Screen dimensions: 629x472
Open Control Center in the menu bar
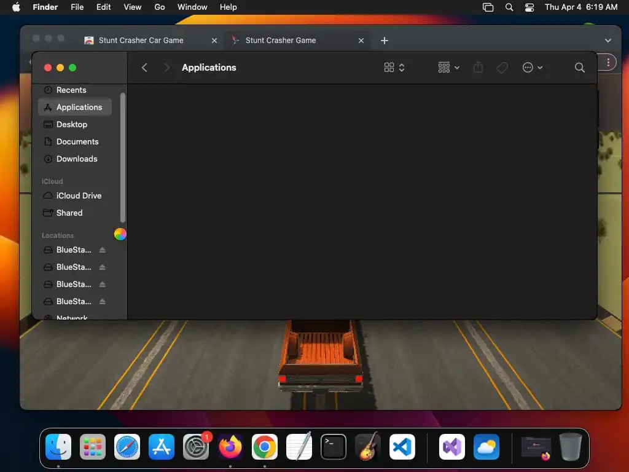[529, 7]
